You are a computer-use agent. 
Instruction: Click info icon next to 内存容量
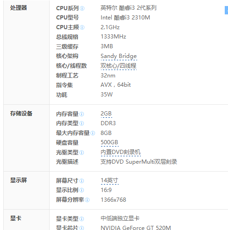(x=82, y=114)
